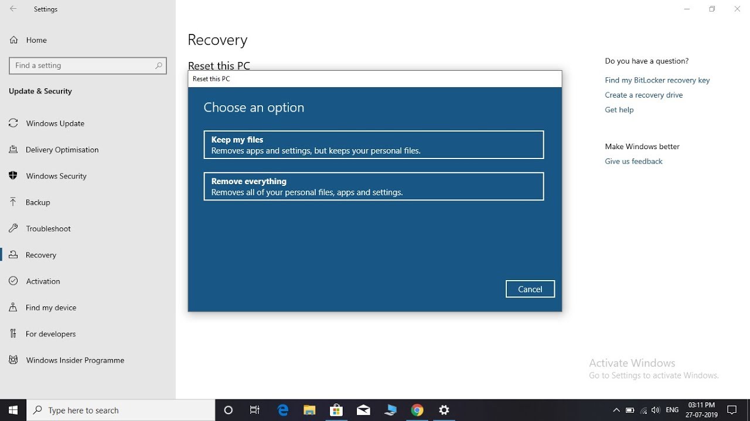Viewport: 750px width, 421px height.
Task: Launch Google Chrome from taskbar
Action: tap(417, 410)
